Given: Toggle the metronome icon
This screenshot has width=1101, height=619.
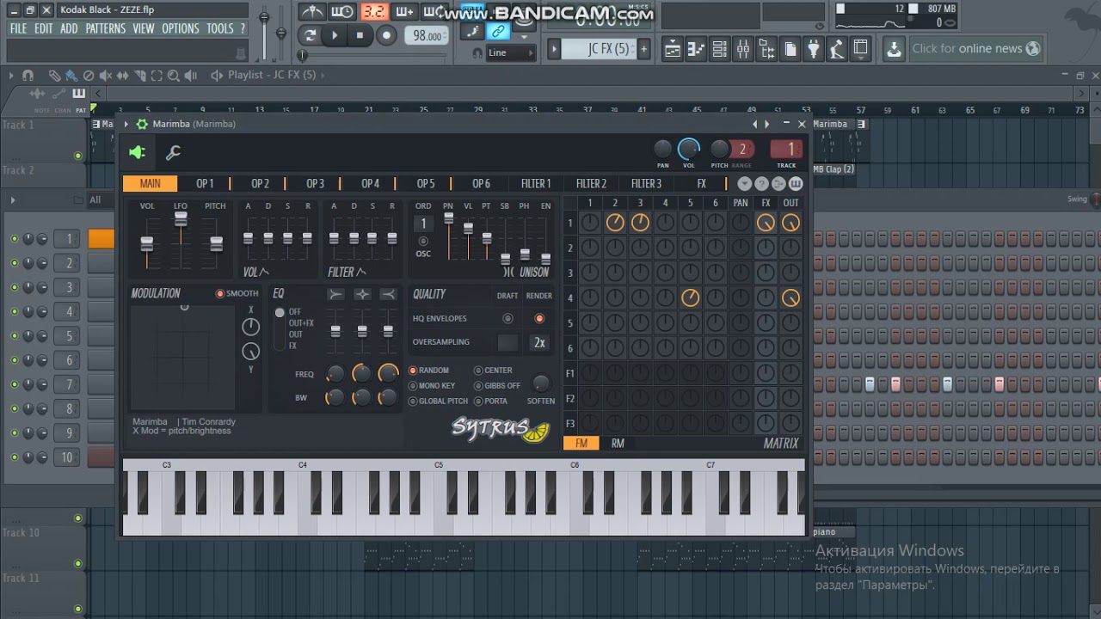Looking at the screenshot, I should (312, 12).
